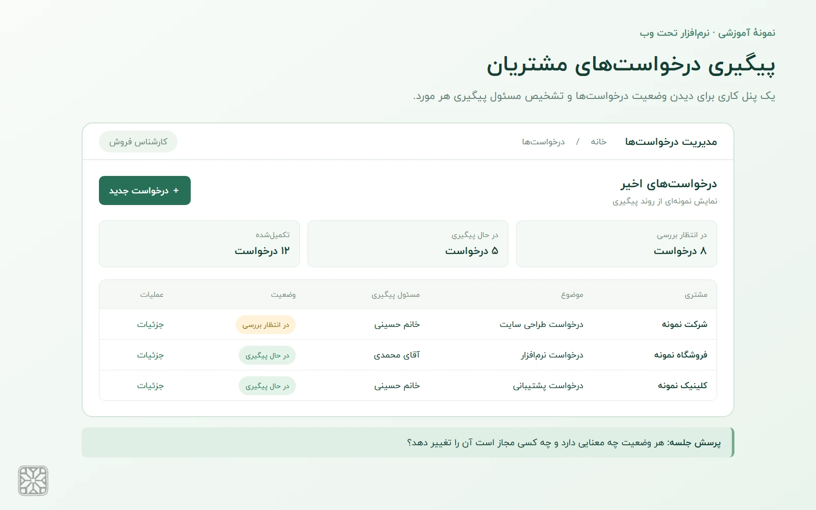Click the «درخواست طراحی سایت» subject cell

(542, 324)
